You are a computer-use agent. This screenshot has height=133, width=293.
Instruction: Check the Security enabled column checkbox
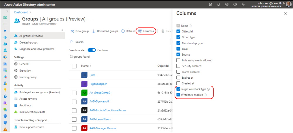point(178,66)
